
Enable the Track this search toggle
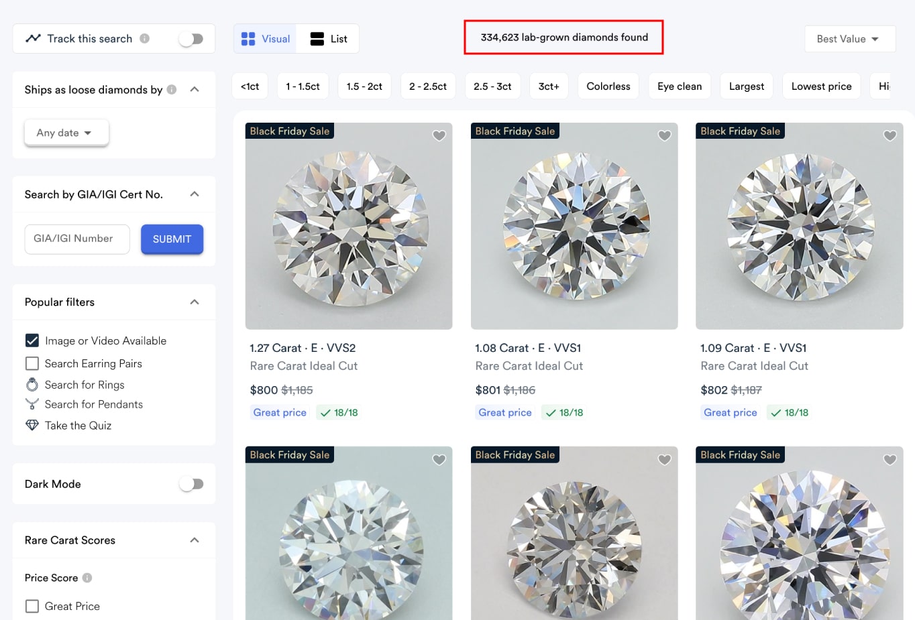pyautogui.click(x=191, y=38)
